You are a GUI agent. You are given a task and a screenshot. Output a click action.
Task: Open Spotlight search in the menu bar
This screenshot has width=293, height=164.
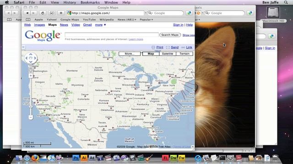pyautogui.click(x=286, y=2)
